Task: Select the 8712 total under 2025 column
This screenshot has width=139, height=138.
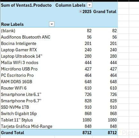Action: click(87, 133)
